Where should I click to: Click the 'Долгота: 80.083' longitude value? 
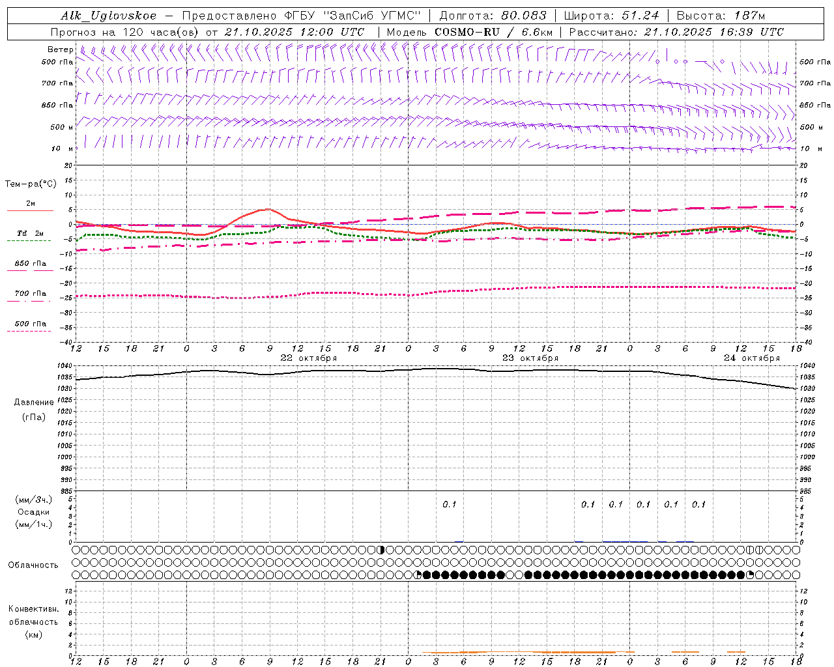493,16
